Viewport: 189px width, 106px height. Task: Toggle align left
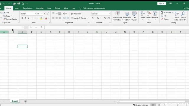[x=53, y=18]
